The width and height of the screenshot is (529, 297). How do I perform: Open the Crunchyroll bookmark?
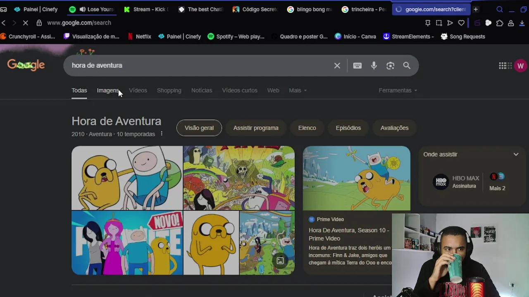28,36
